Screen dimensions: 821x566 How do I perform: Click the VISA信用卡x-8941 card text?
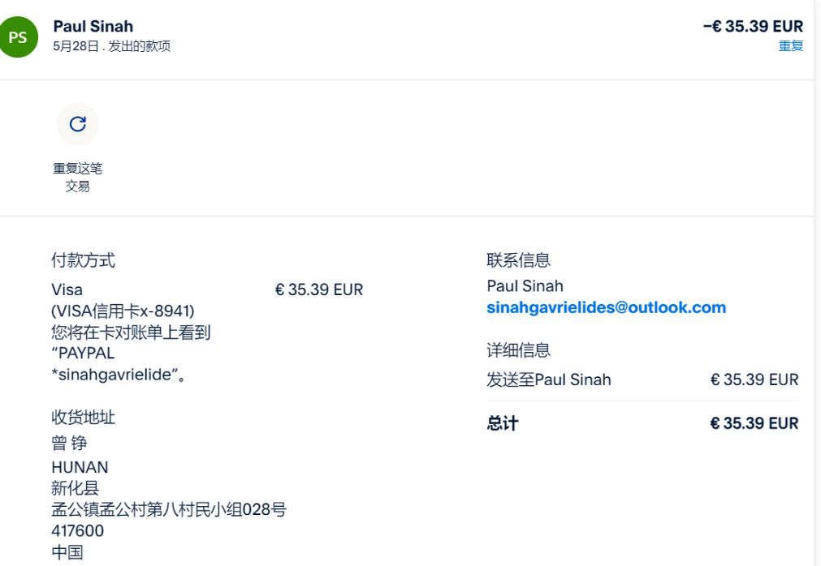123,311
